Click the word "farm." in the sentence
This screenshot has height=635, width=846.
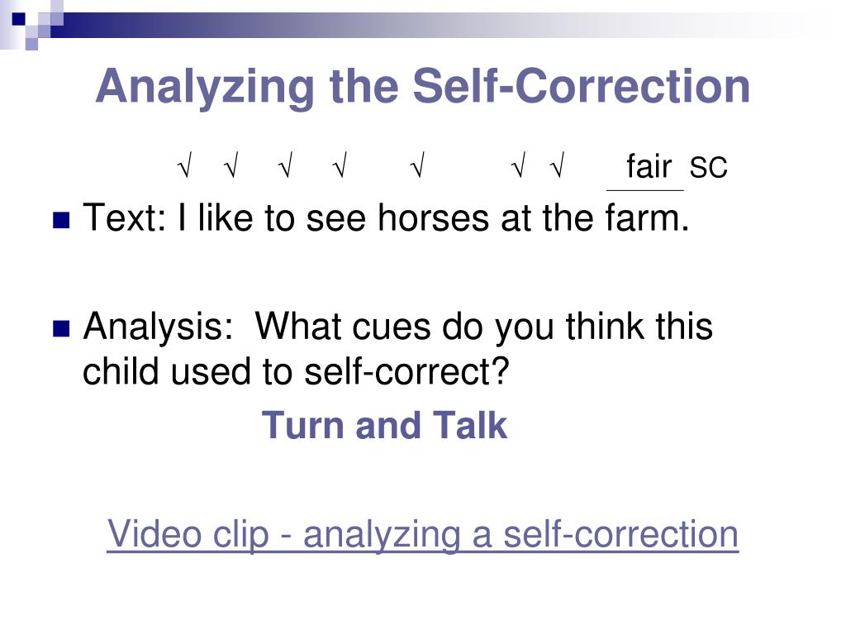click(647, 217)
